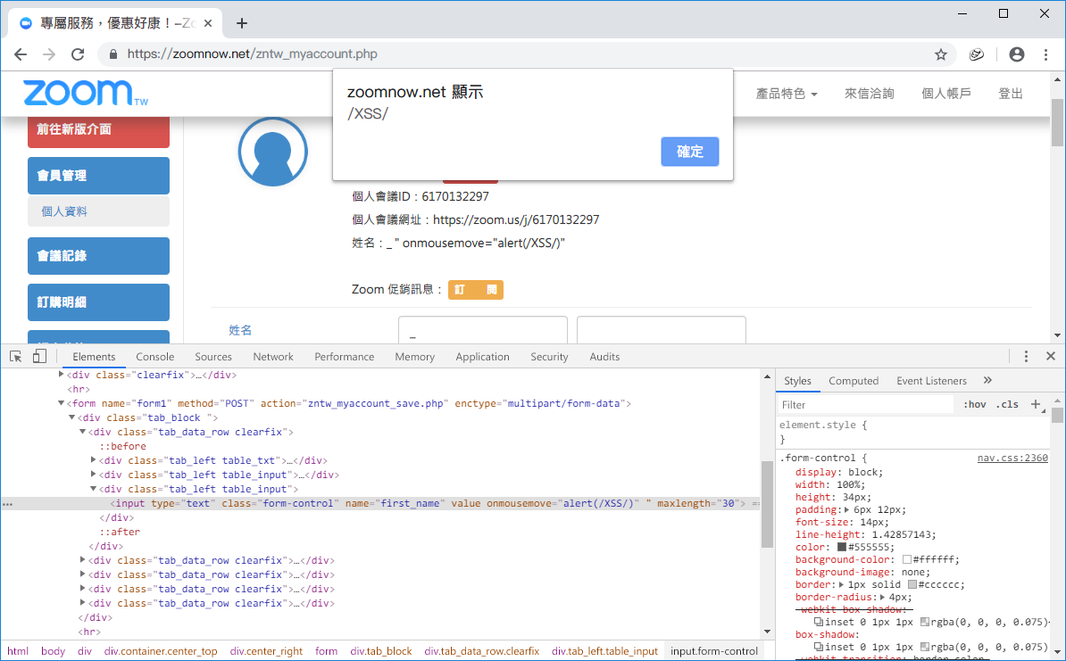Click the row options ellipsis beside input line
Viewport: 1066px width, 661px height.
7,504
